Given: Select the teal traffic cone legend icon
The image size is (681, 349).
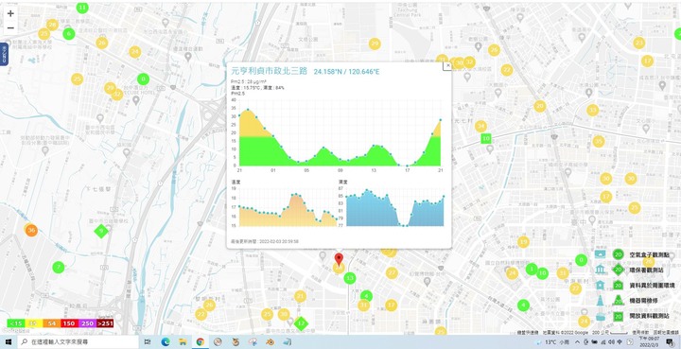Looking at the screenshot, I should (x=601, y=301).
